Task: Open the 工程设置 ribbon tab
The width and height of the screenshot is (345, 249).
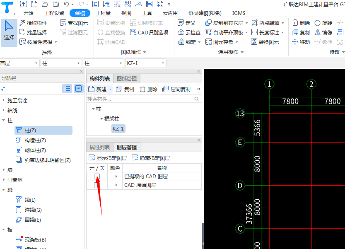Action: pos(54,13)
